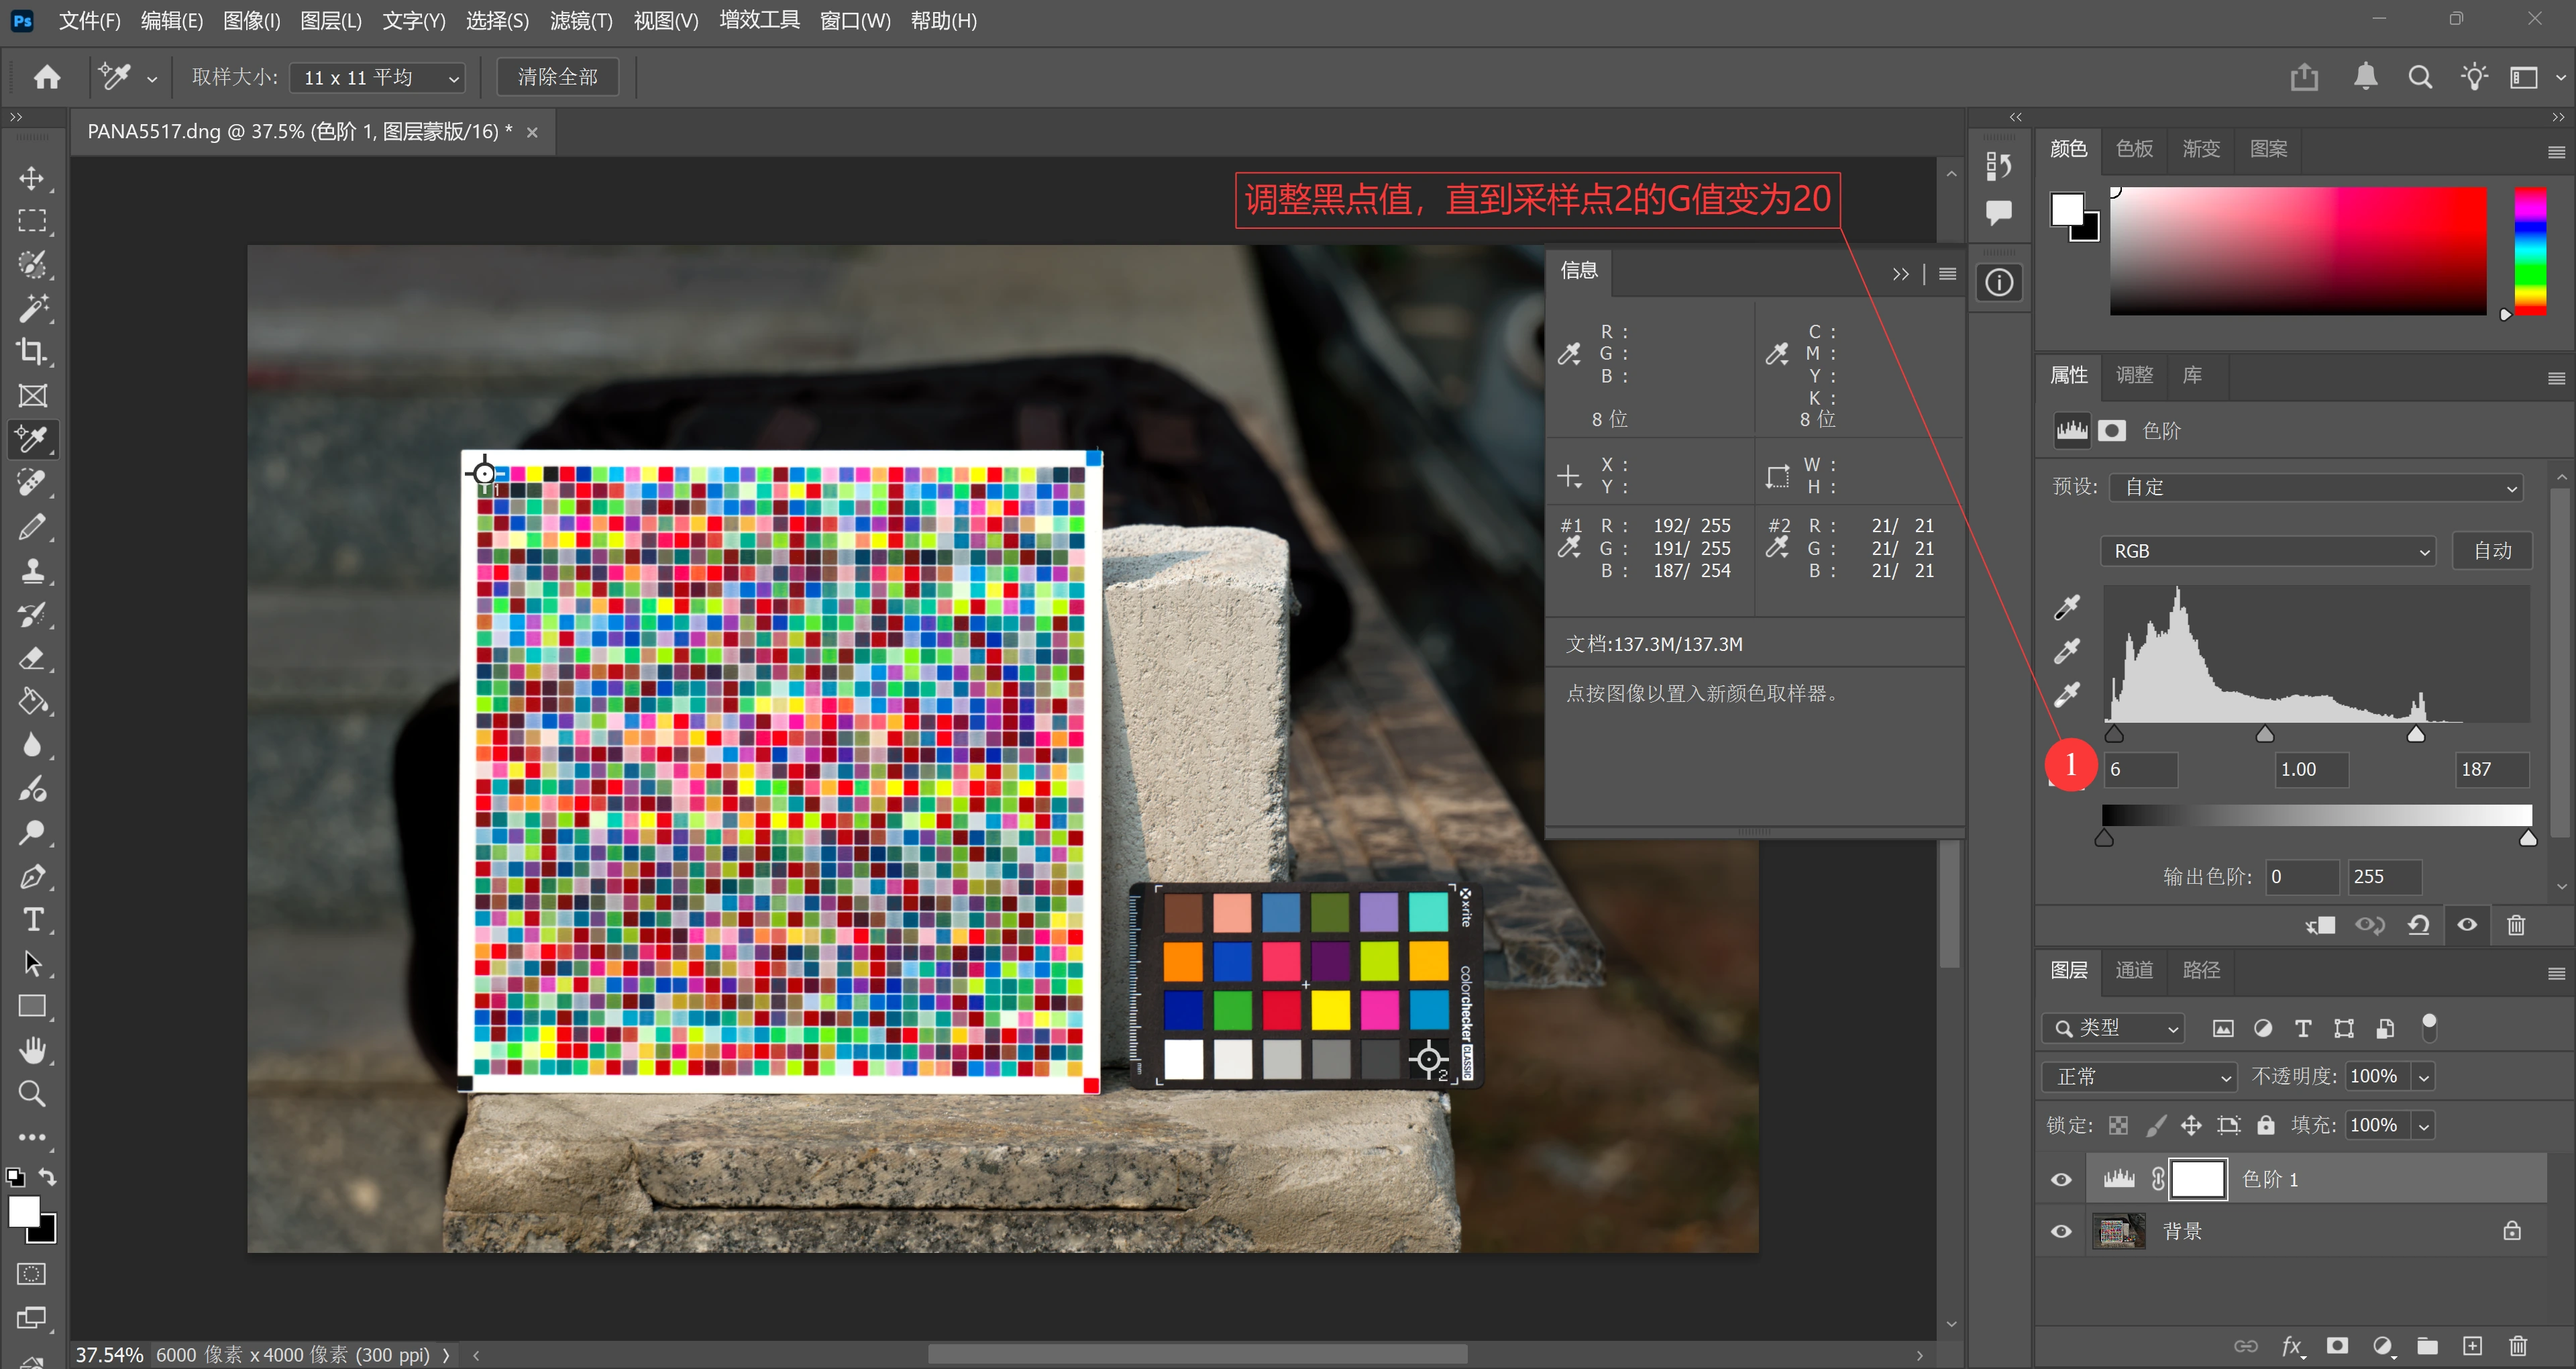Image resolution: width=2576 pixels, height=1369 pixels.
Task: Open the 取样大小 dropdown
Action: [379, 78]
